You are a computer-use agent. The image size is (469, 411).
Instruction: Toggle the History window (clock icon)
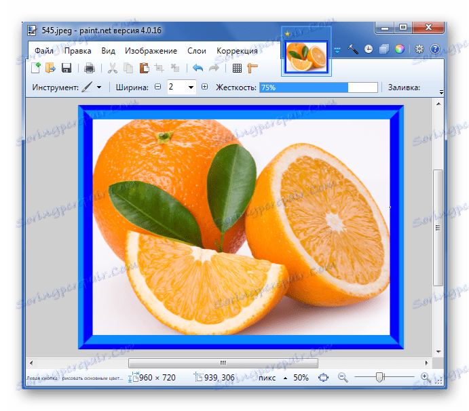pos(369,49)
